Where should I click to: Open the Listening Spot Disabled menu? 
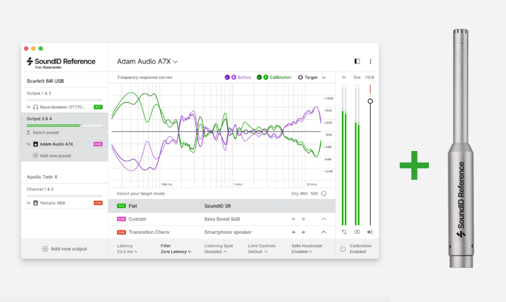click(218, 249)
